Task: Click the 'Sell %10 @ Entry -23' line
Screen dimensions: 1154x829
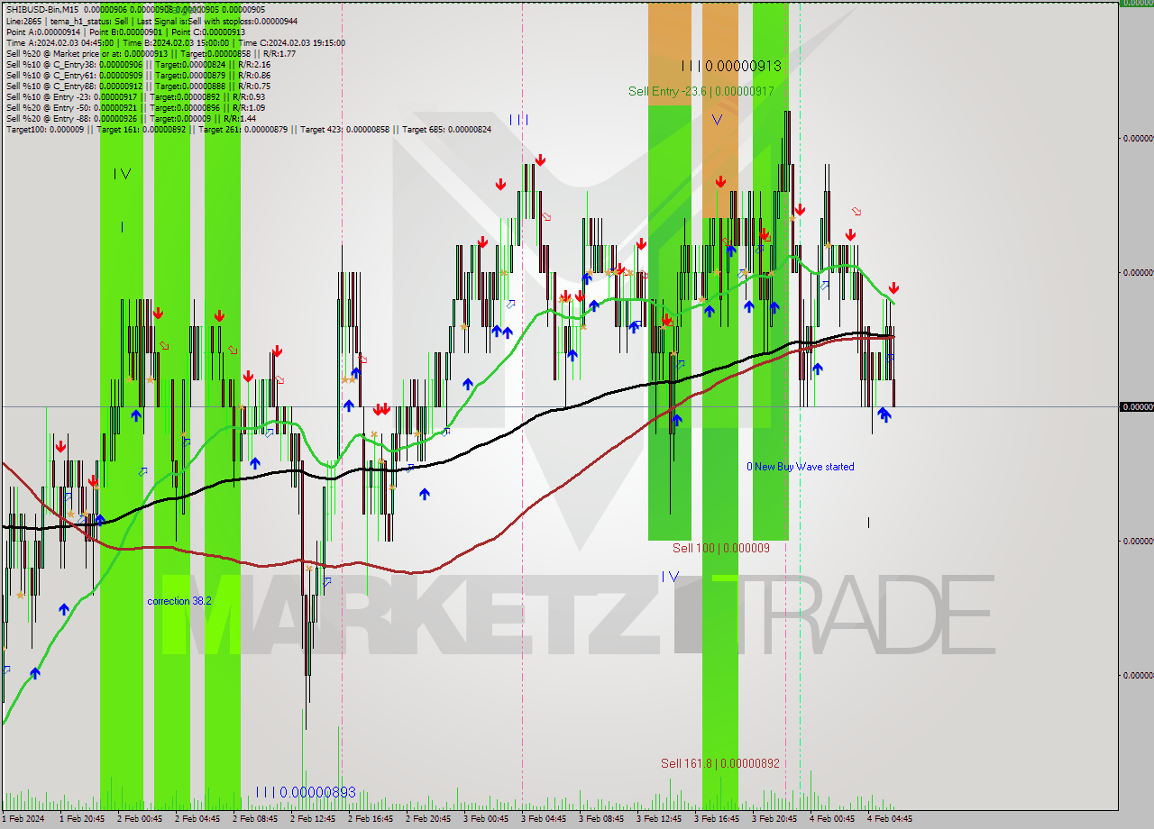Action: (135, 96)
